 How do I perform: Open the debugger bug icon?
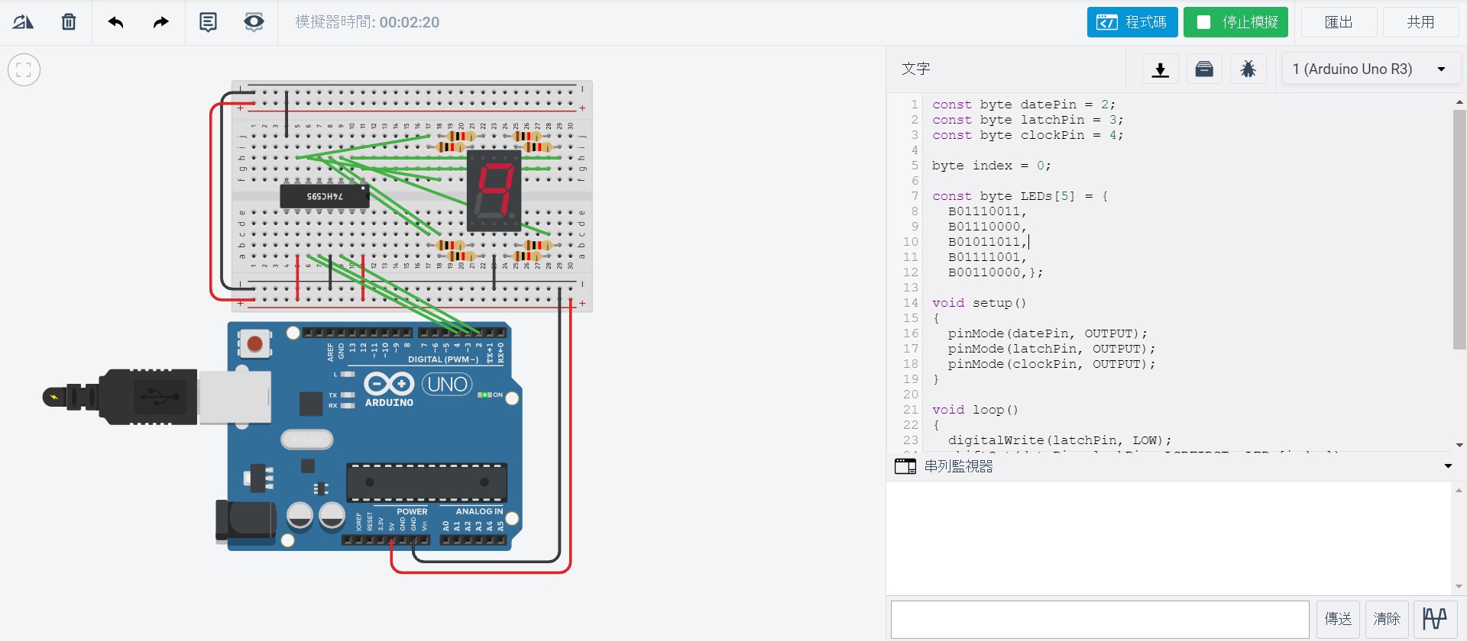pos(1248,69)
